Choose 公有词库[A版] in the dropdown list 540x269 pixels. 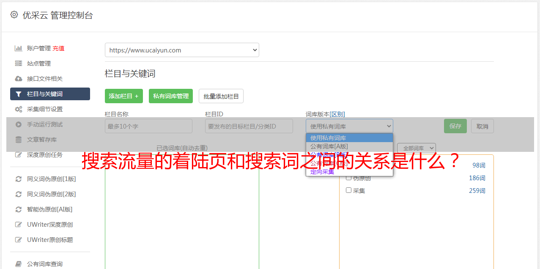coord(349,146)
